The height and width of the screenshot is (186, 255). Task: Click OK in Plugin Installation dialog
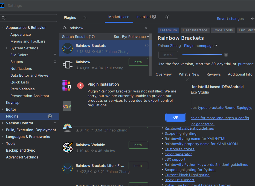point(176,117)
